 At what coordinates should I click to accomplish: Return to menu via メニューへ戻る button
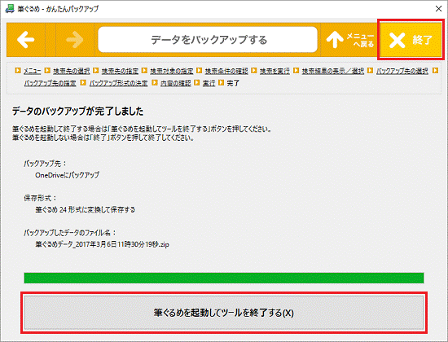[x=349, y=39]
